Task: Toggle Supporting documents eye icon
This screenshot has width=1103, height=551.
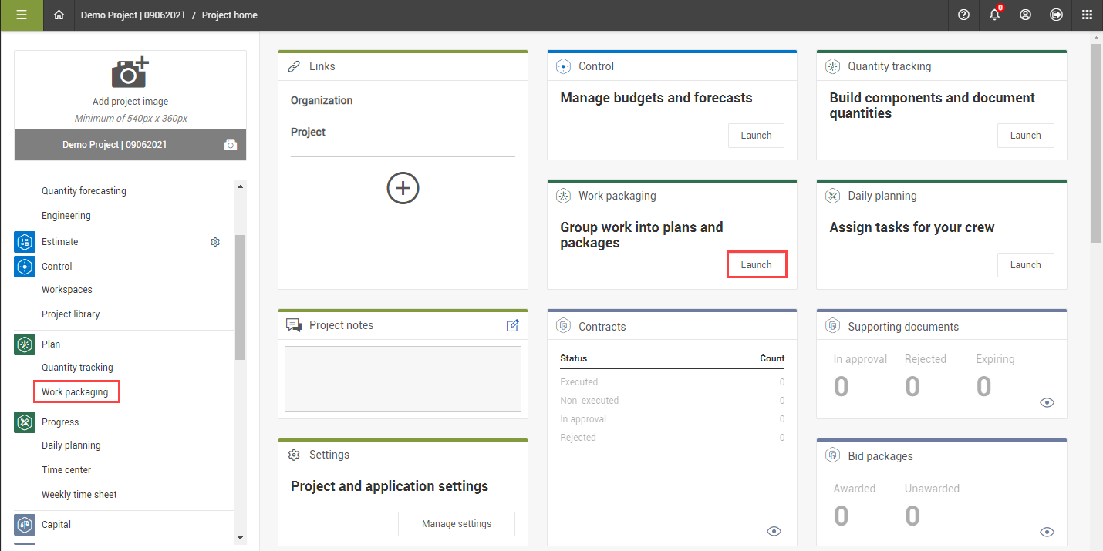Action: coord(1047,402)
